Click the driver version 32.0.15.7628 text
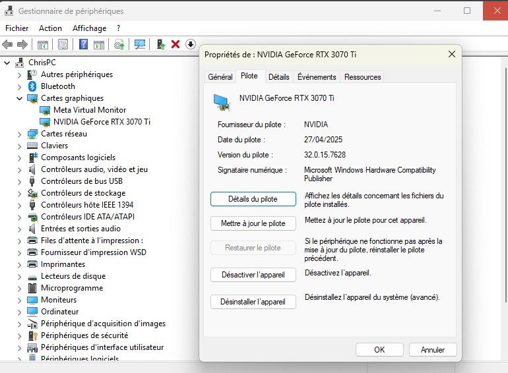Screen dimensions: 508x373 click(x=325, y=155)
